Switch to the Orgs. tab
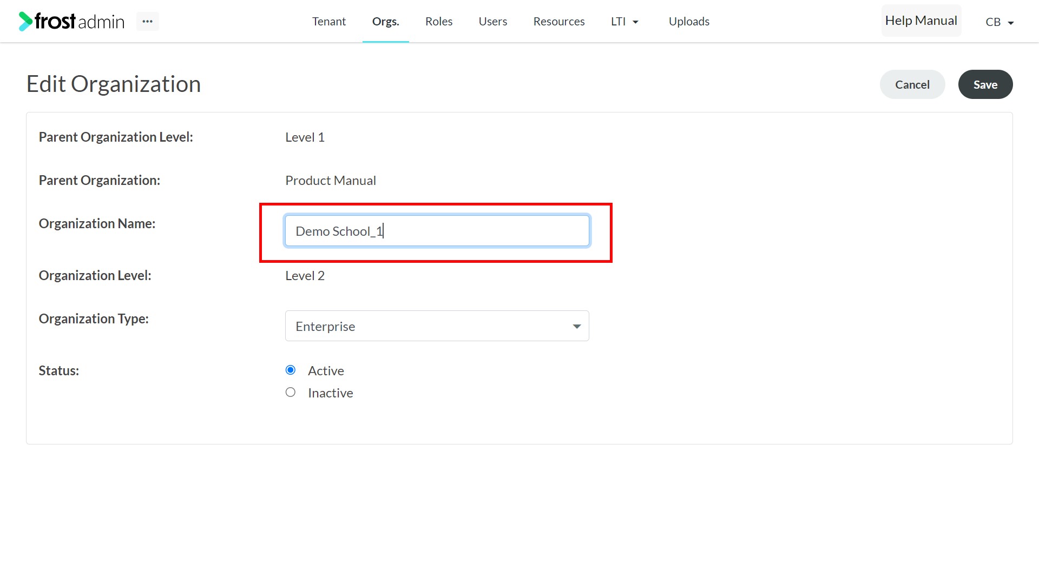Screen dimensions: 1039x584 click(385, 22)
